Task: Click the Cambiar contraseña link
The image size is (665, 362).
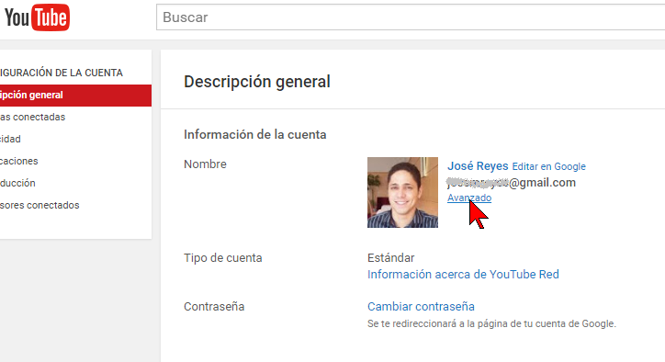Action: (421, 306)
